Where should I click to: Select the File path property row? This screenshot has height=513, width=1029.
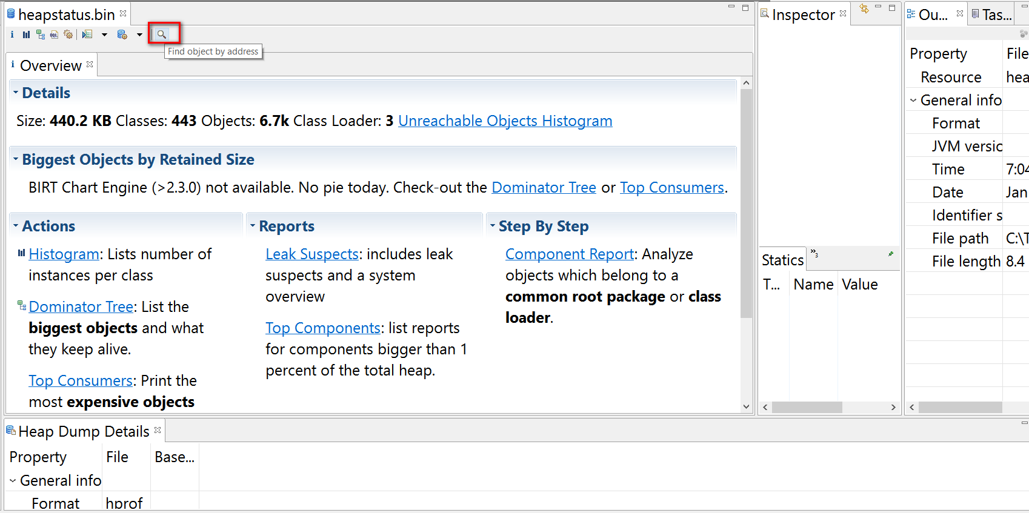pyautogui.click(x=967, y=238)
